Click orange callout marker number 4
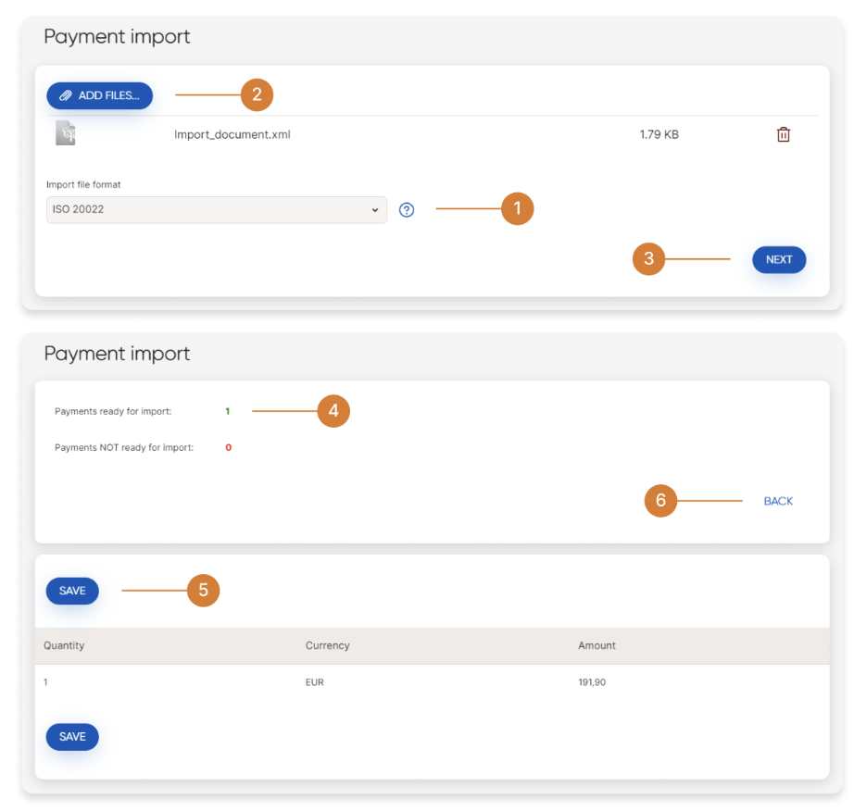The image size is (854, 811). point(333,411)
